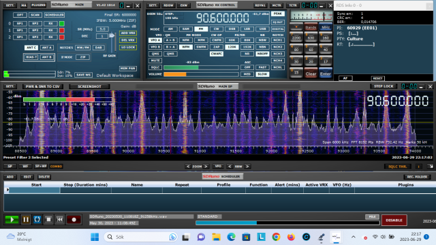Click keypad button 9 labeled 160
This screenshot has height=245, width=436.
(326, 37)
